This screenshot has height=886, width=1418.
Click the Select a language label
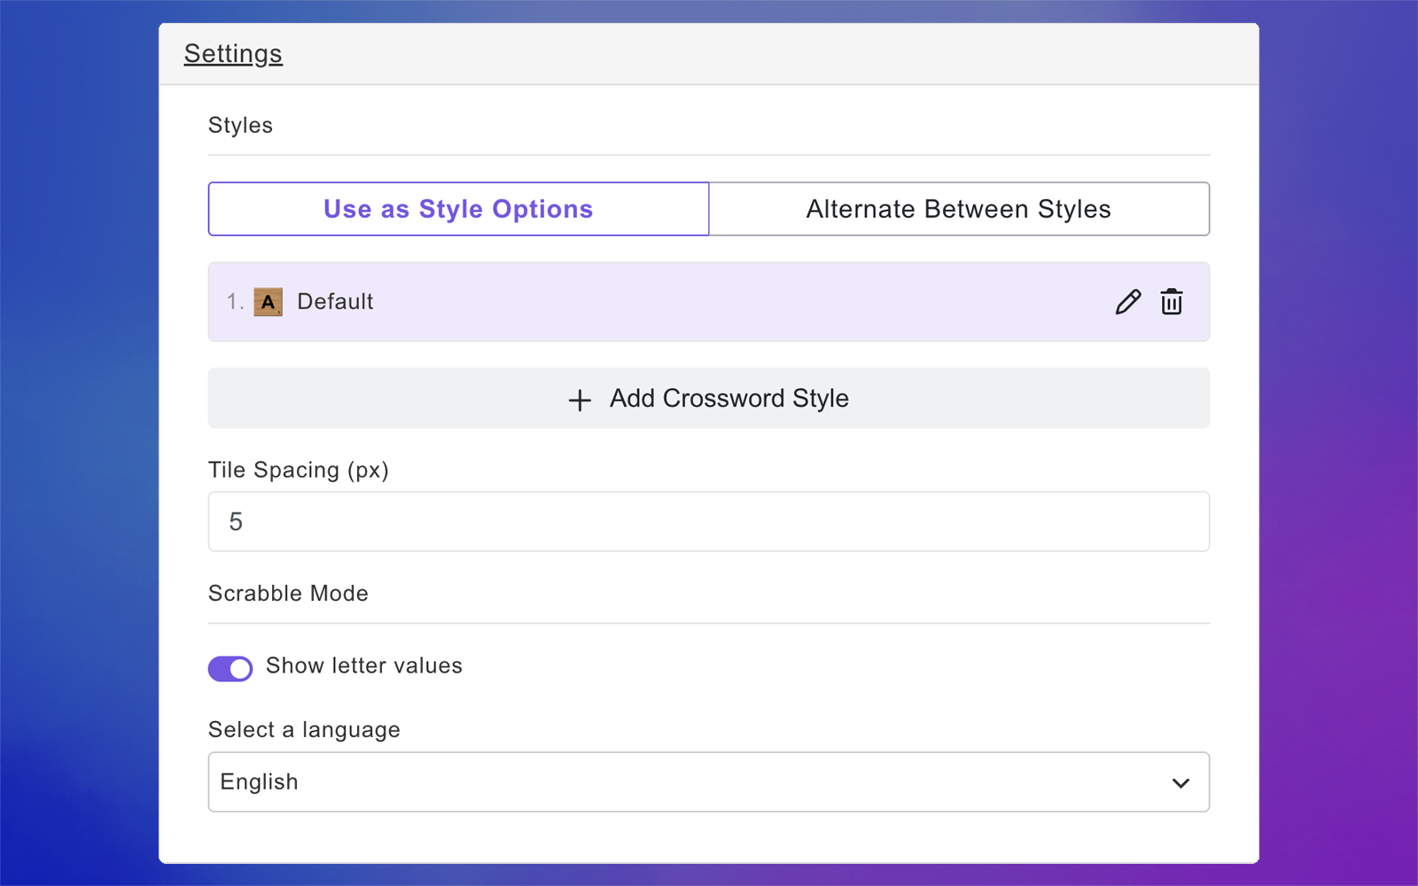(304, 730)
